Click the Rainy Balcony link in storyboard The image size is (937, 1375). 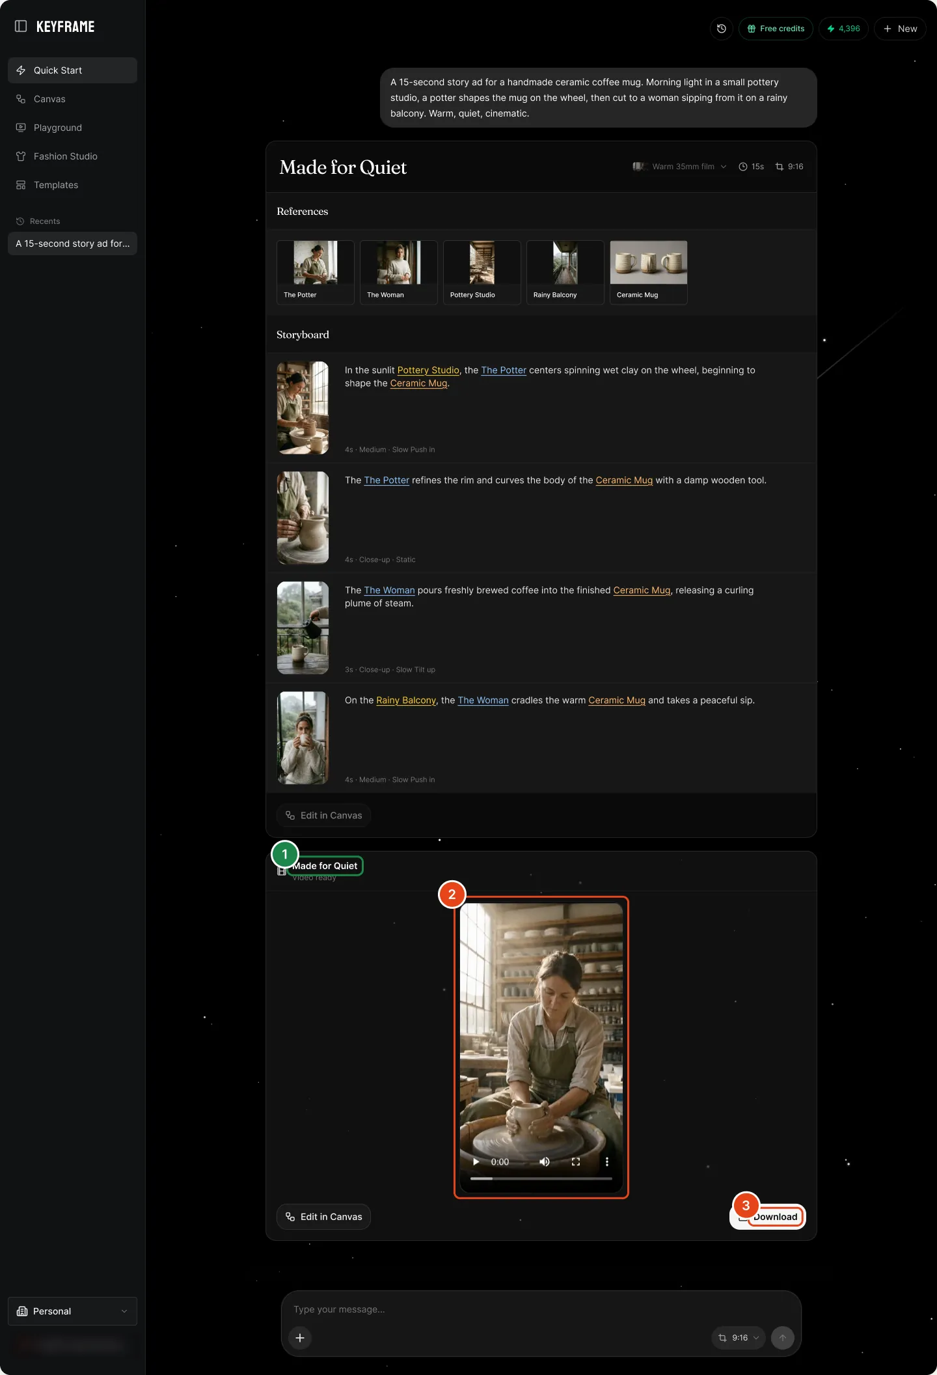[x=406, y=701]
